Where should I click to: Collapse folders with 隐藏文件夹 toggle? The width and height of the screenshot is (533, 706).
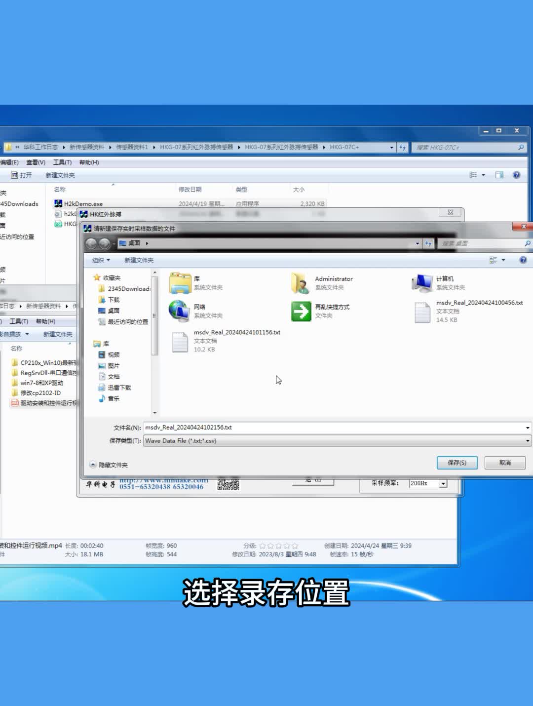click(x=109, y=465)
